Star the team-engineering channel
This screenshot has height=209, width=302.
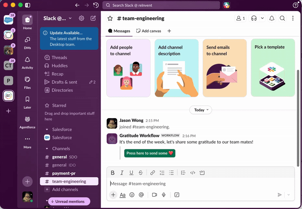110,18
